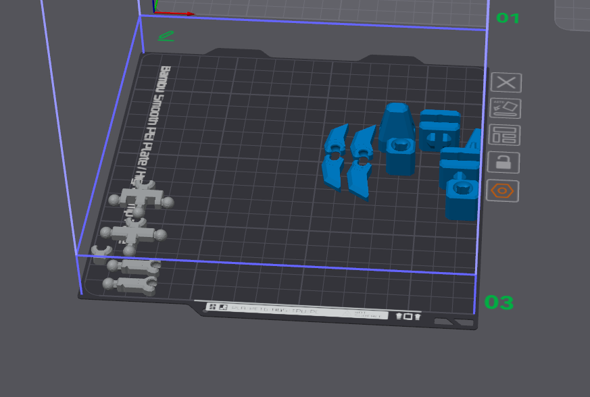Screen dimensions: 590x397
Task: Click the second QR-style marker on plate bar
Action: pos(222,308)
